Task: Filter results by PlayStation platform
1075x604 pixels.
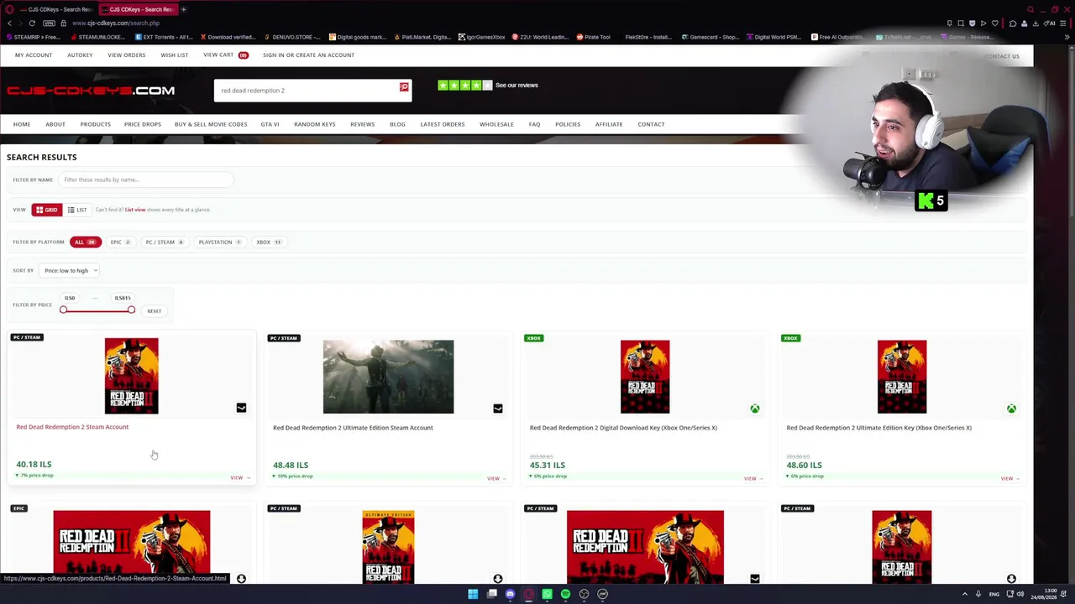Action: coord(219,242)
